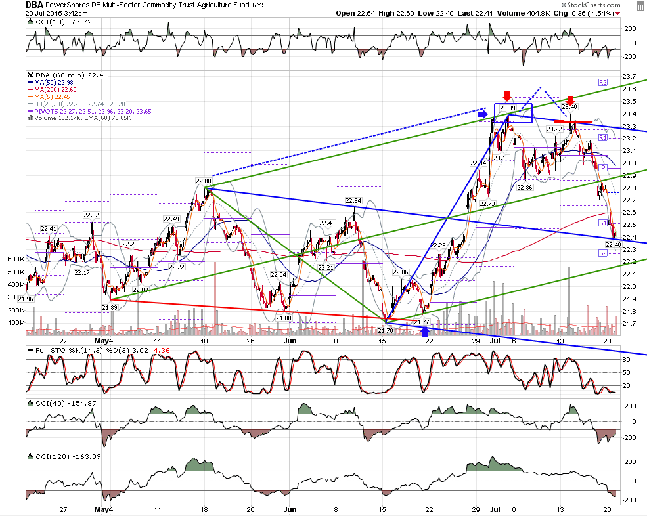Click the black line icon before Full STO
Image resolution: width=647 pixels, height=516 pixels.
pyautogui.click(x=30, y=350)
